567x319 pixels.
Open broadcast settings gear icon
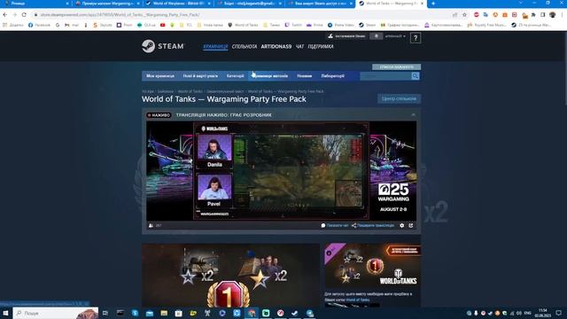point(401,225)
